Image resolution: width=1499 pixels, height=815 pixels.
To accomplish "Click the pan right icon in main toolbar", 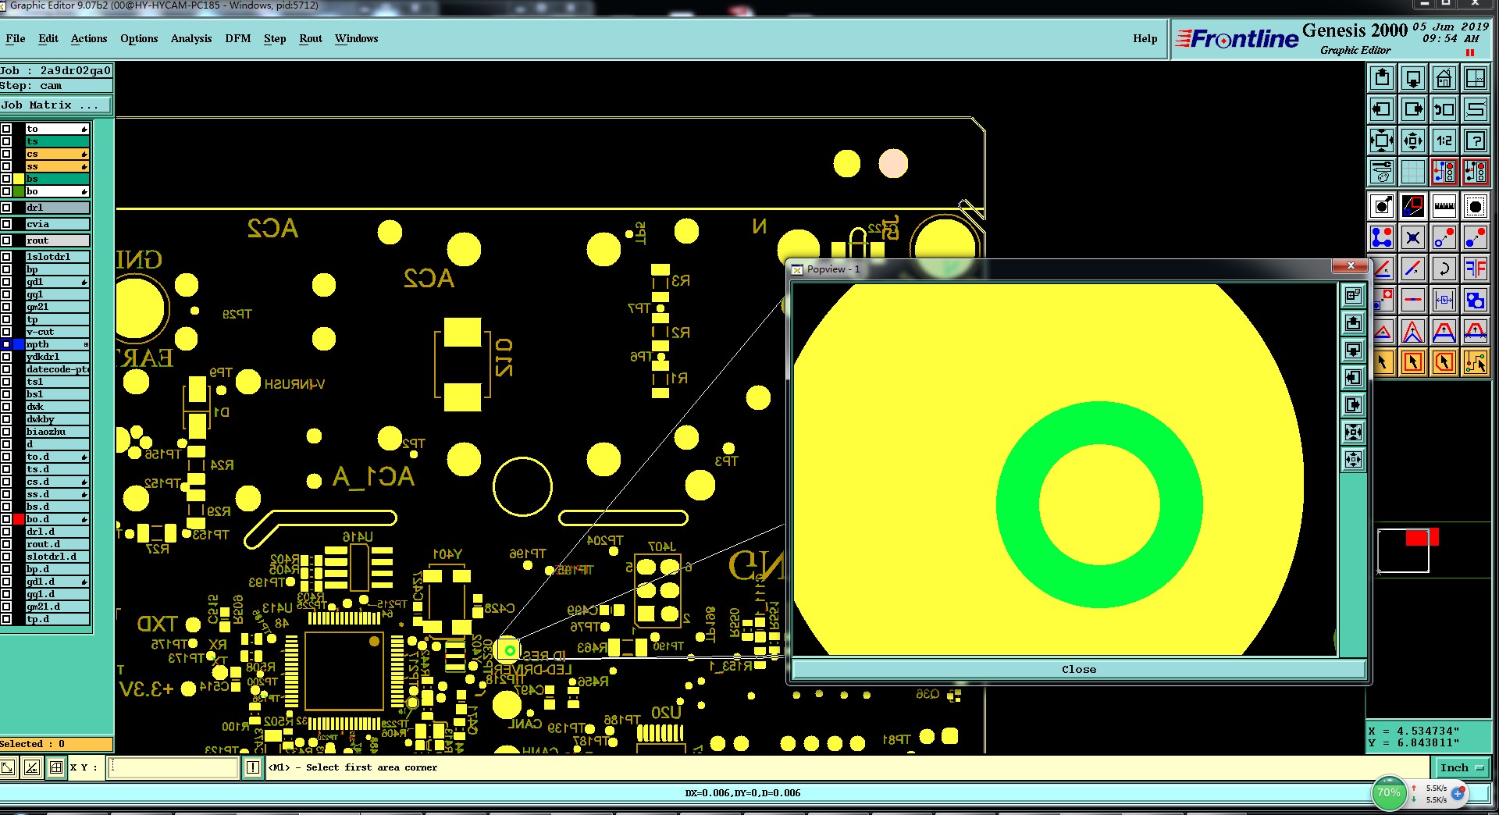I will coord(1413,109).
